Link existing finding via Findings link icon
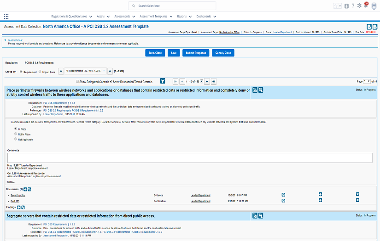The height and width of the screenshot is (241, 380). point(23,207)
